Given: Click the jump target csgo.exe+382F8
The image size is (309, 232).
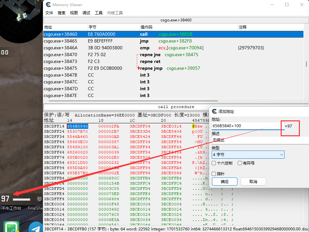Looking at the screenshot, I should coord(175,41).
